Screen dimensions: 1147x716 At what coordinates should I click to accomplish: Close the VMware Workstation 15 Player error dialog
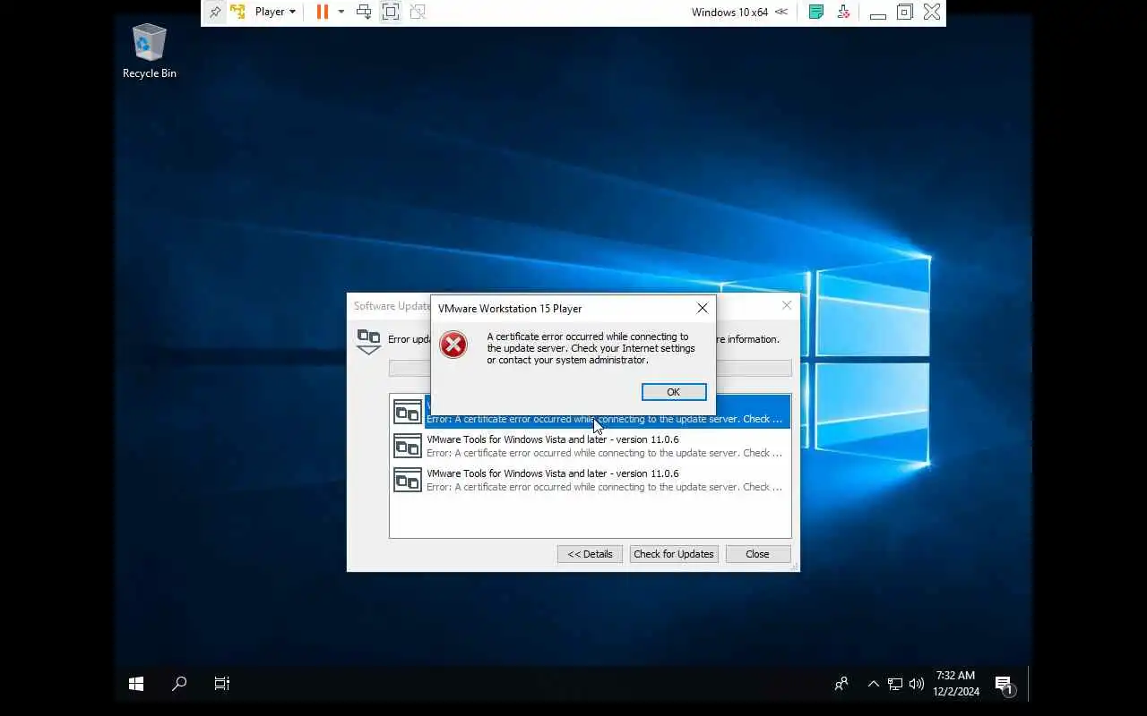click(703, 308)
